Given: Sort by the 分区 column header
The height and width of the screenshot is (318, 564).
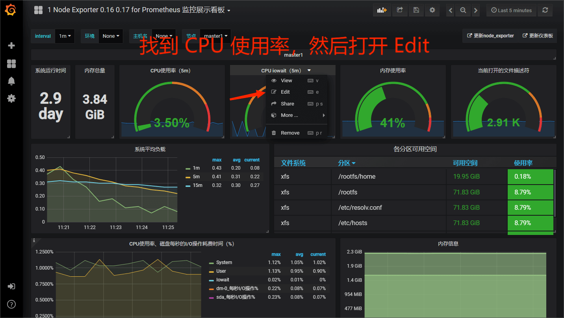Looking at the screenshot, I should 347,163.
